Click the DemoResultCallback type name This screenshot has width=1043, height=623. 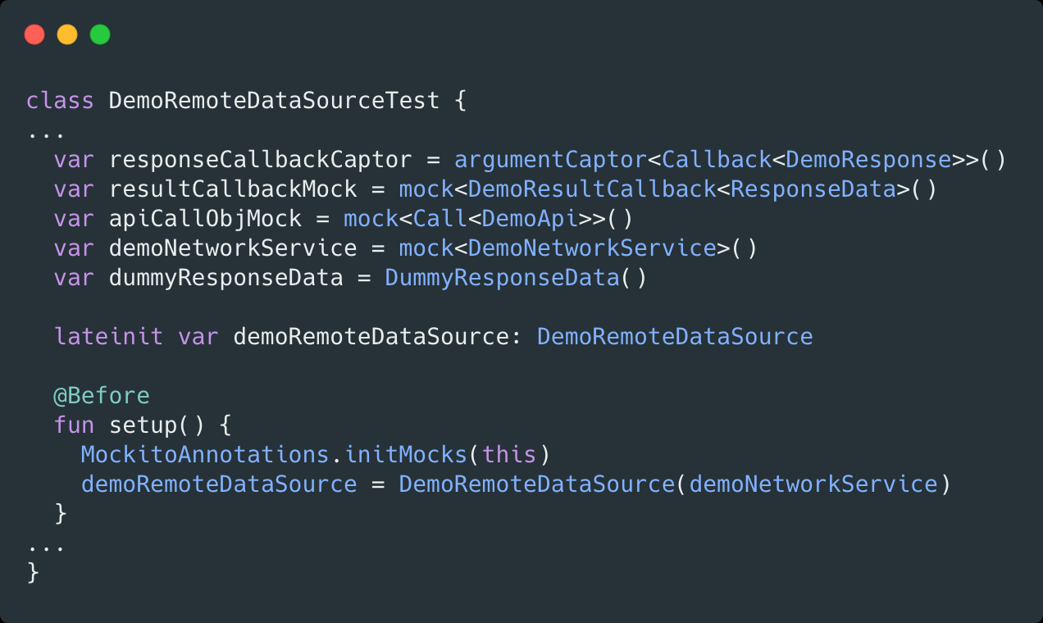coord(592,189)
